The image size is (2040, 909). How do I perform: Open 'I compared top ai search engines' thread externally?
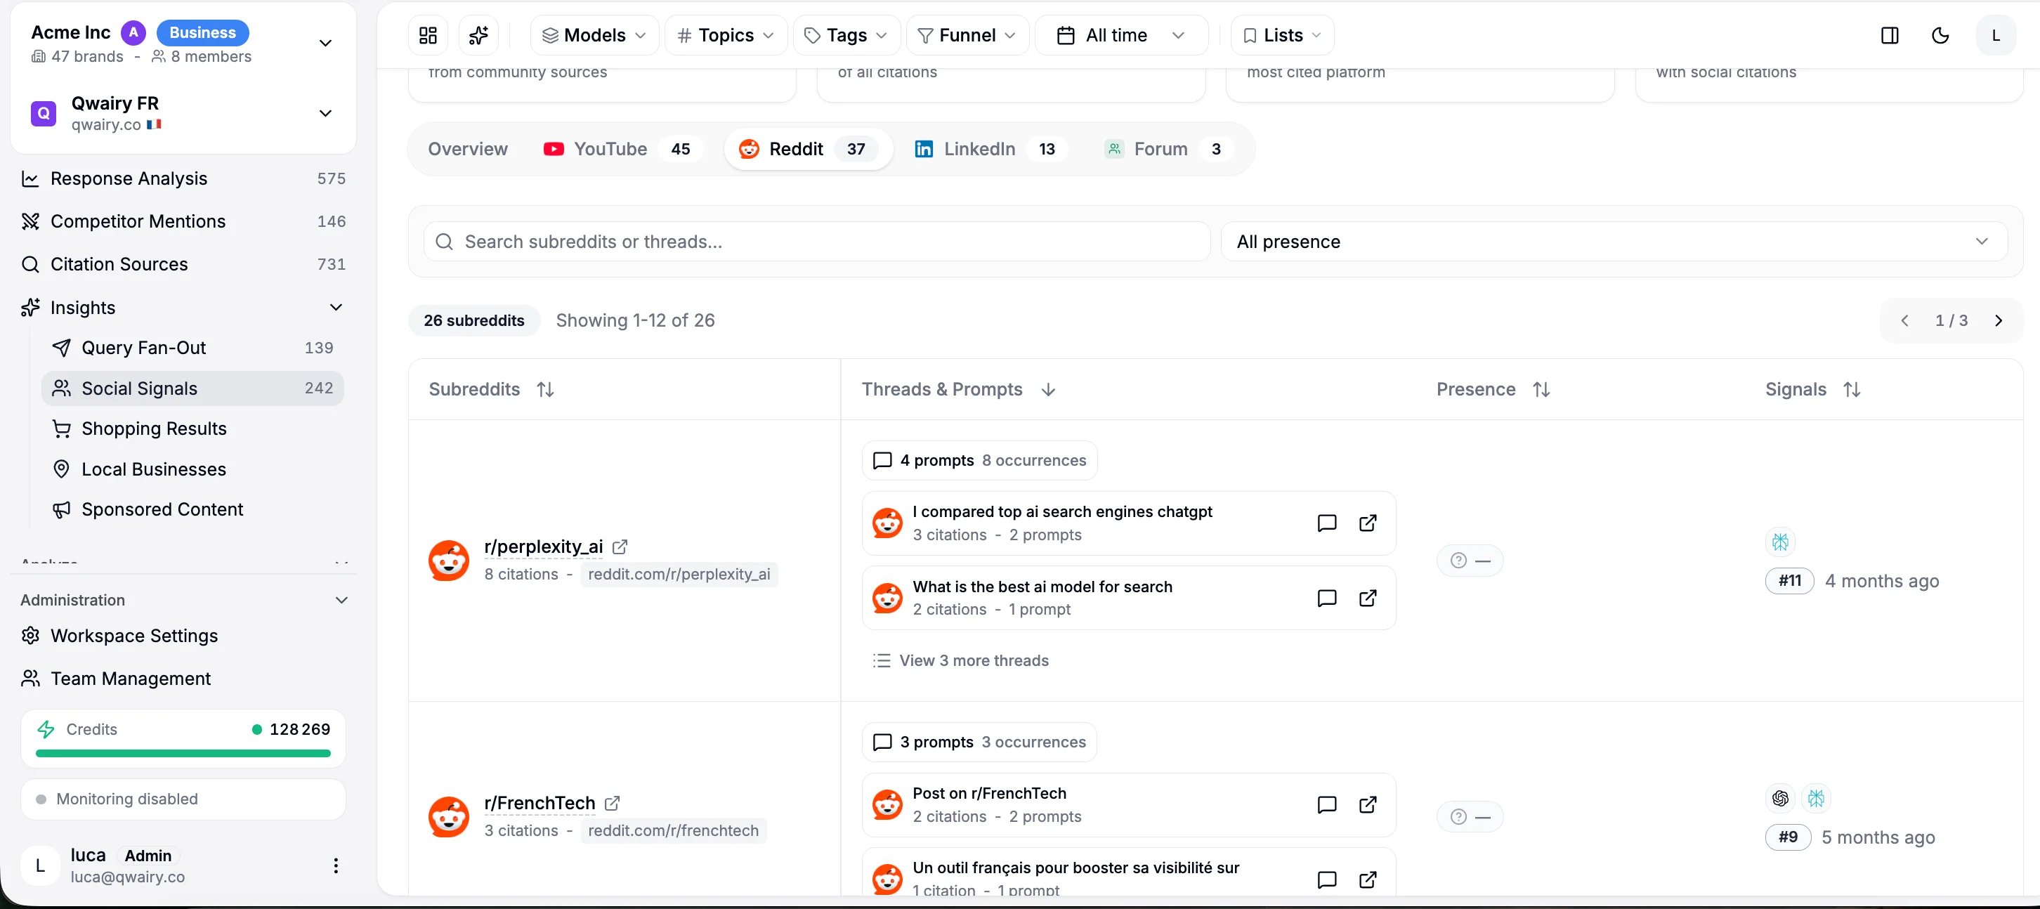pos(1368,523)
